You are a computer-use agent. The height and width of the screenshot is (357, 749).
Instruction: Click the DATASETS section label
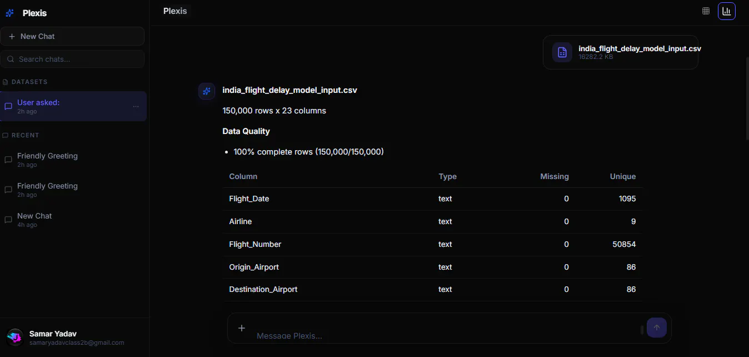pyautogui.click(x=29, y=82)
